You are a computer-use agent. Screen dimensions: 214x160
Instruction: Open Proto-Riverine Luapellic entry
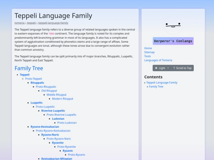[61, 115]
